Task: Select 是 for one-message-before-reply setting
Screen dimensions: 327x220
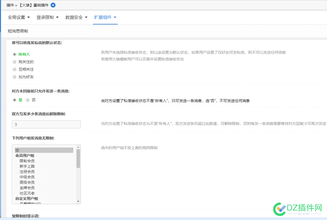Action: 15,100
